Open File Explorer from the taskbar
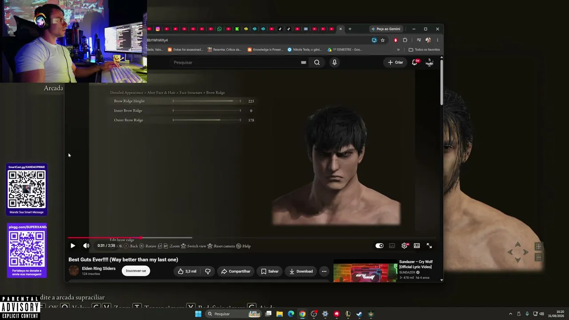The height and width of the screenshot is (320, 569). coord(280,314)
